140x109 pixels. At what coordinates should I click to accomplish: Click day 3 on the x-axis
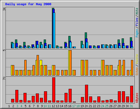[17, 106]
